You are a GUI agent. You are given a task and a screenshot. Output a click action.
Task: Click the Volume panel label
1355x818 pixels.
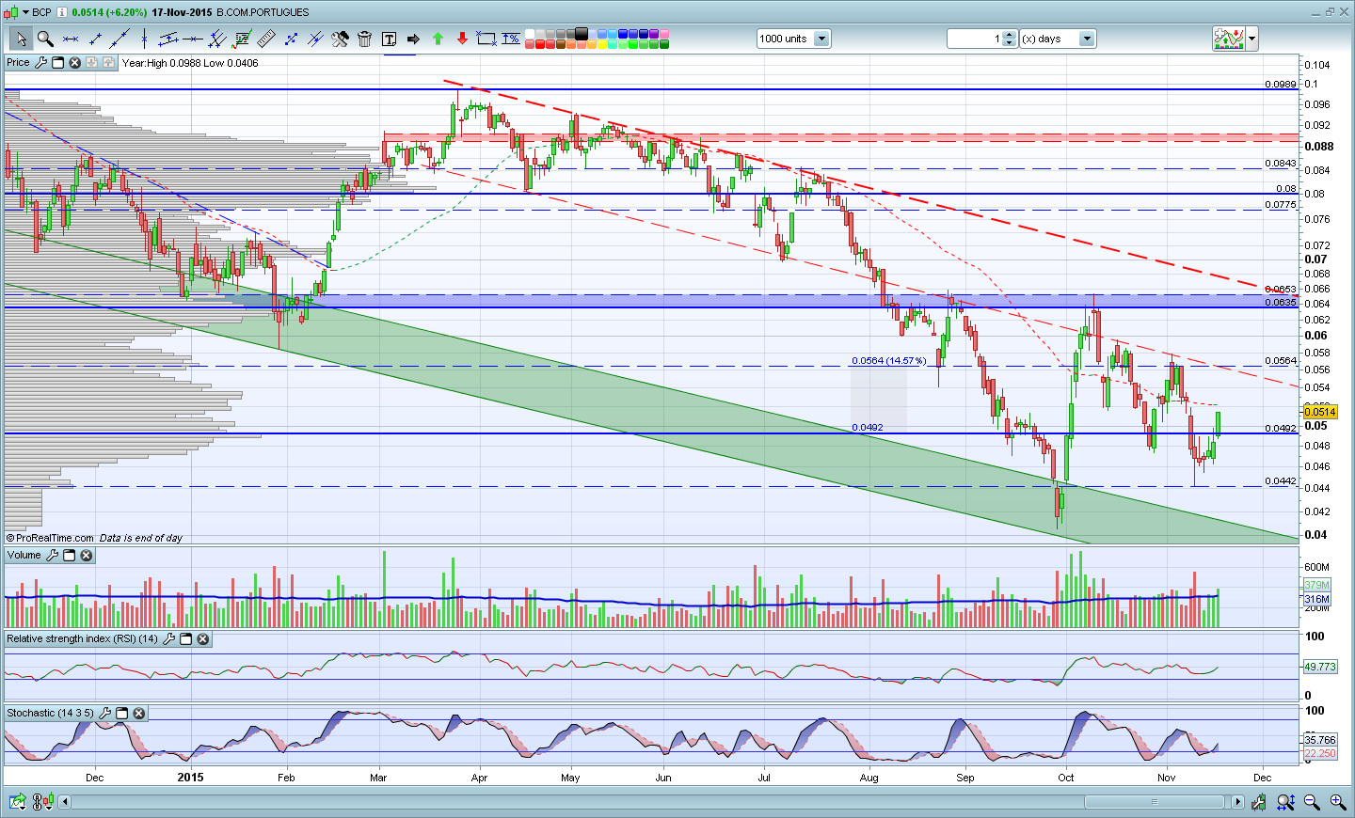[x=24, y=556]
